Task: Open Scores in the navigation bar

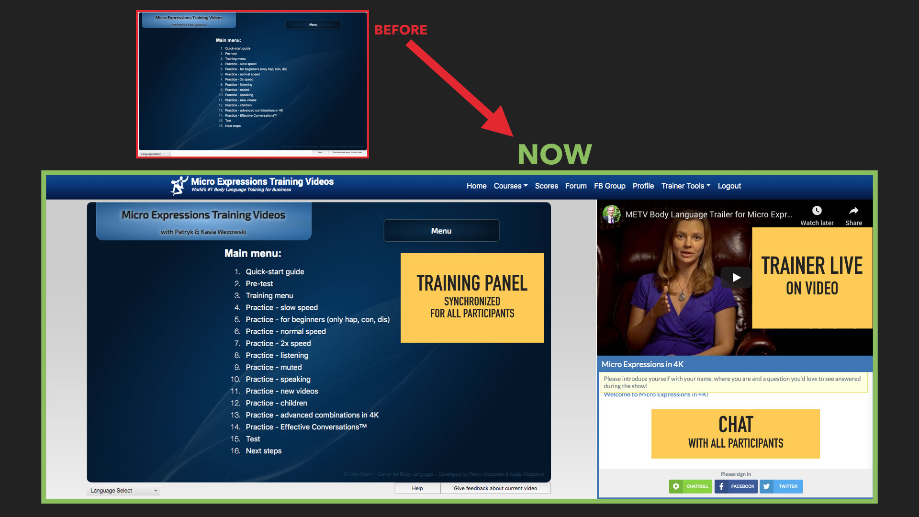Action: coord(546,186)
